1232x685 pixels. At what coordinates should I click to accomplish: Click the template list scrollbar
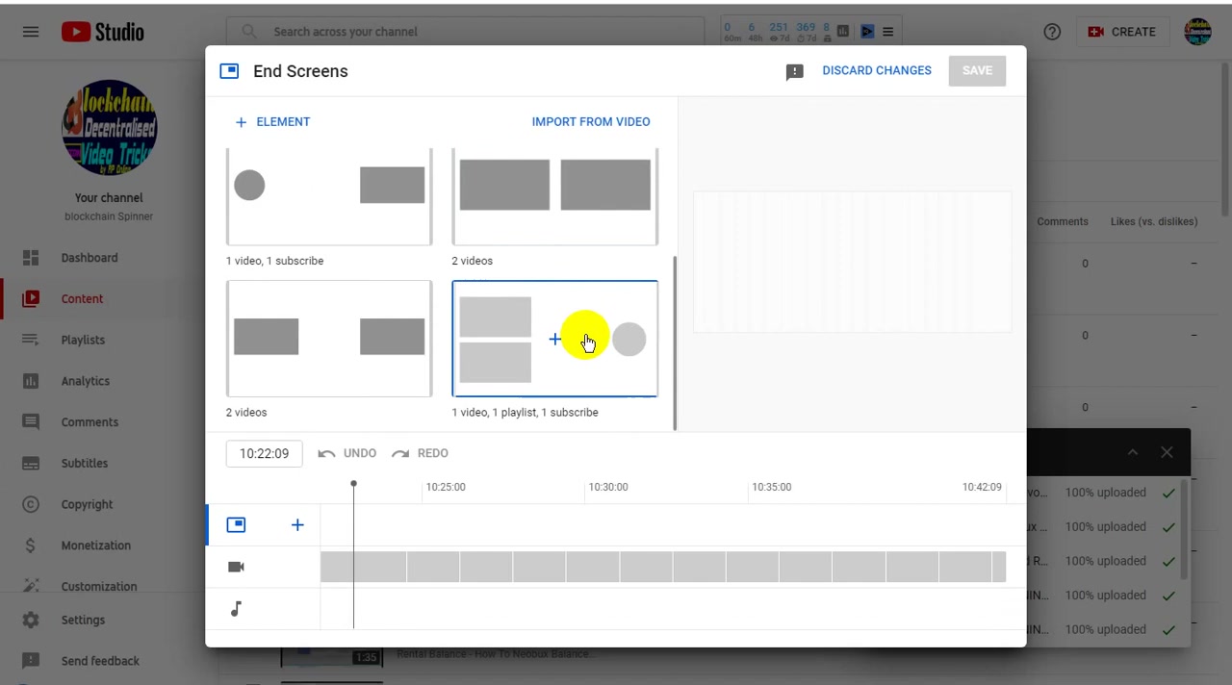pyautogui.click(x=674, y=342)
